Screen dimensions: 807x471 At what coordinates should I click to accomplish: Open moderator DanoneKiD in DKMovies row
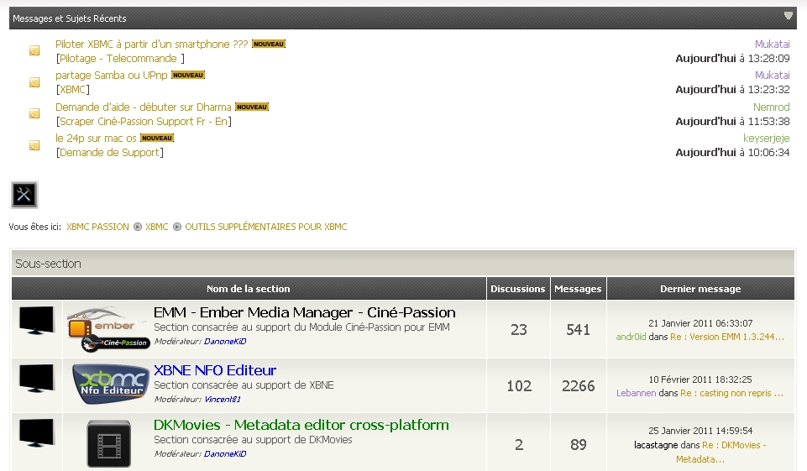pos(225,453)
